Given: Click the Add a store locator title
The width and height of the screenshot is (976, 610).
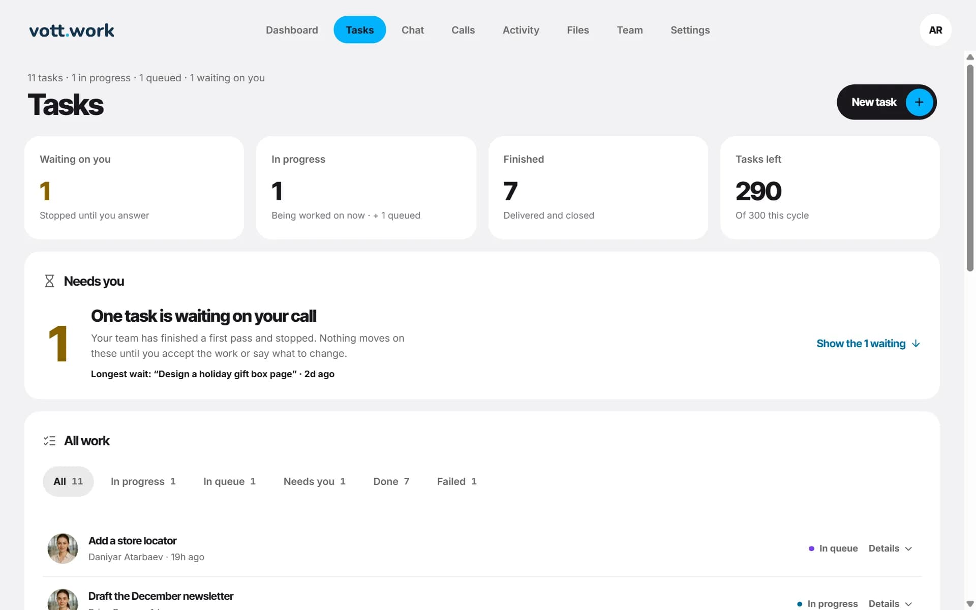Looking at the screenshot, I should tap(132, 541).
